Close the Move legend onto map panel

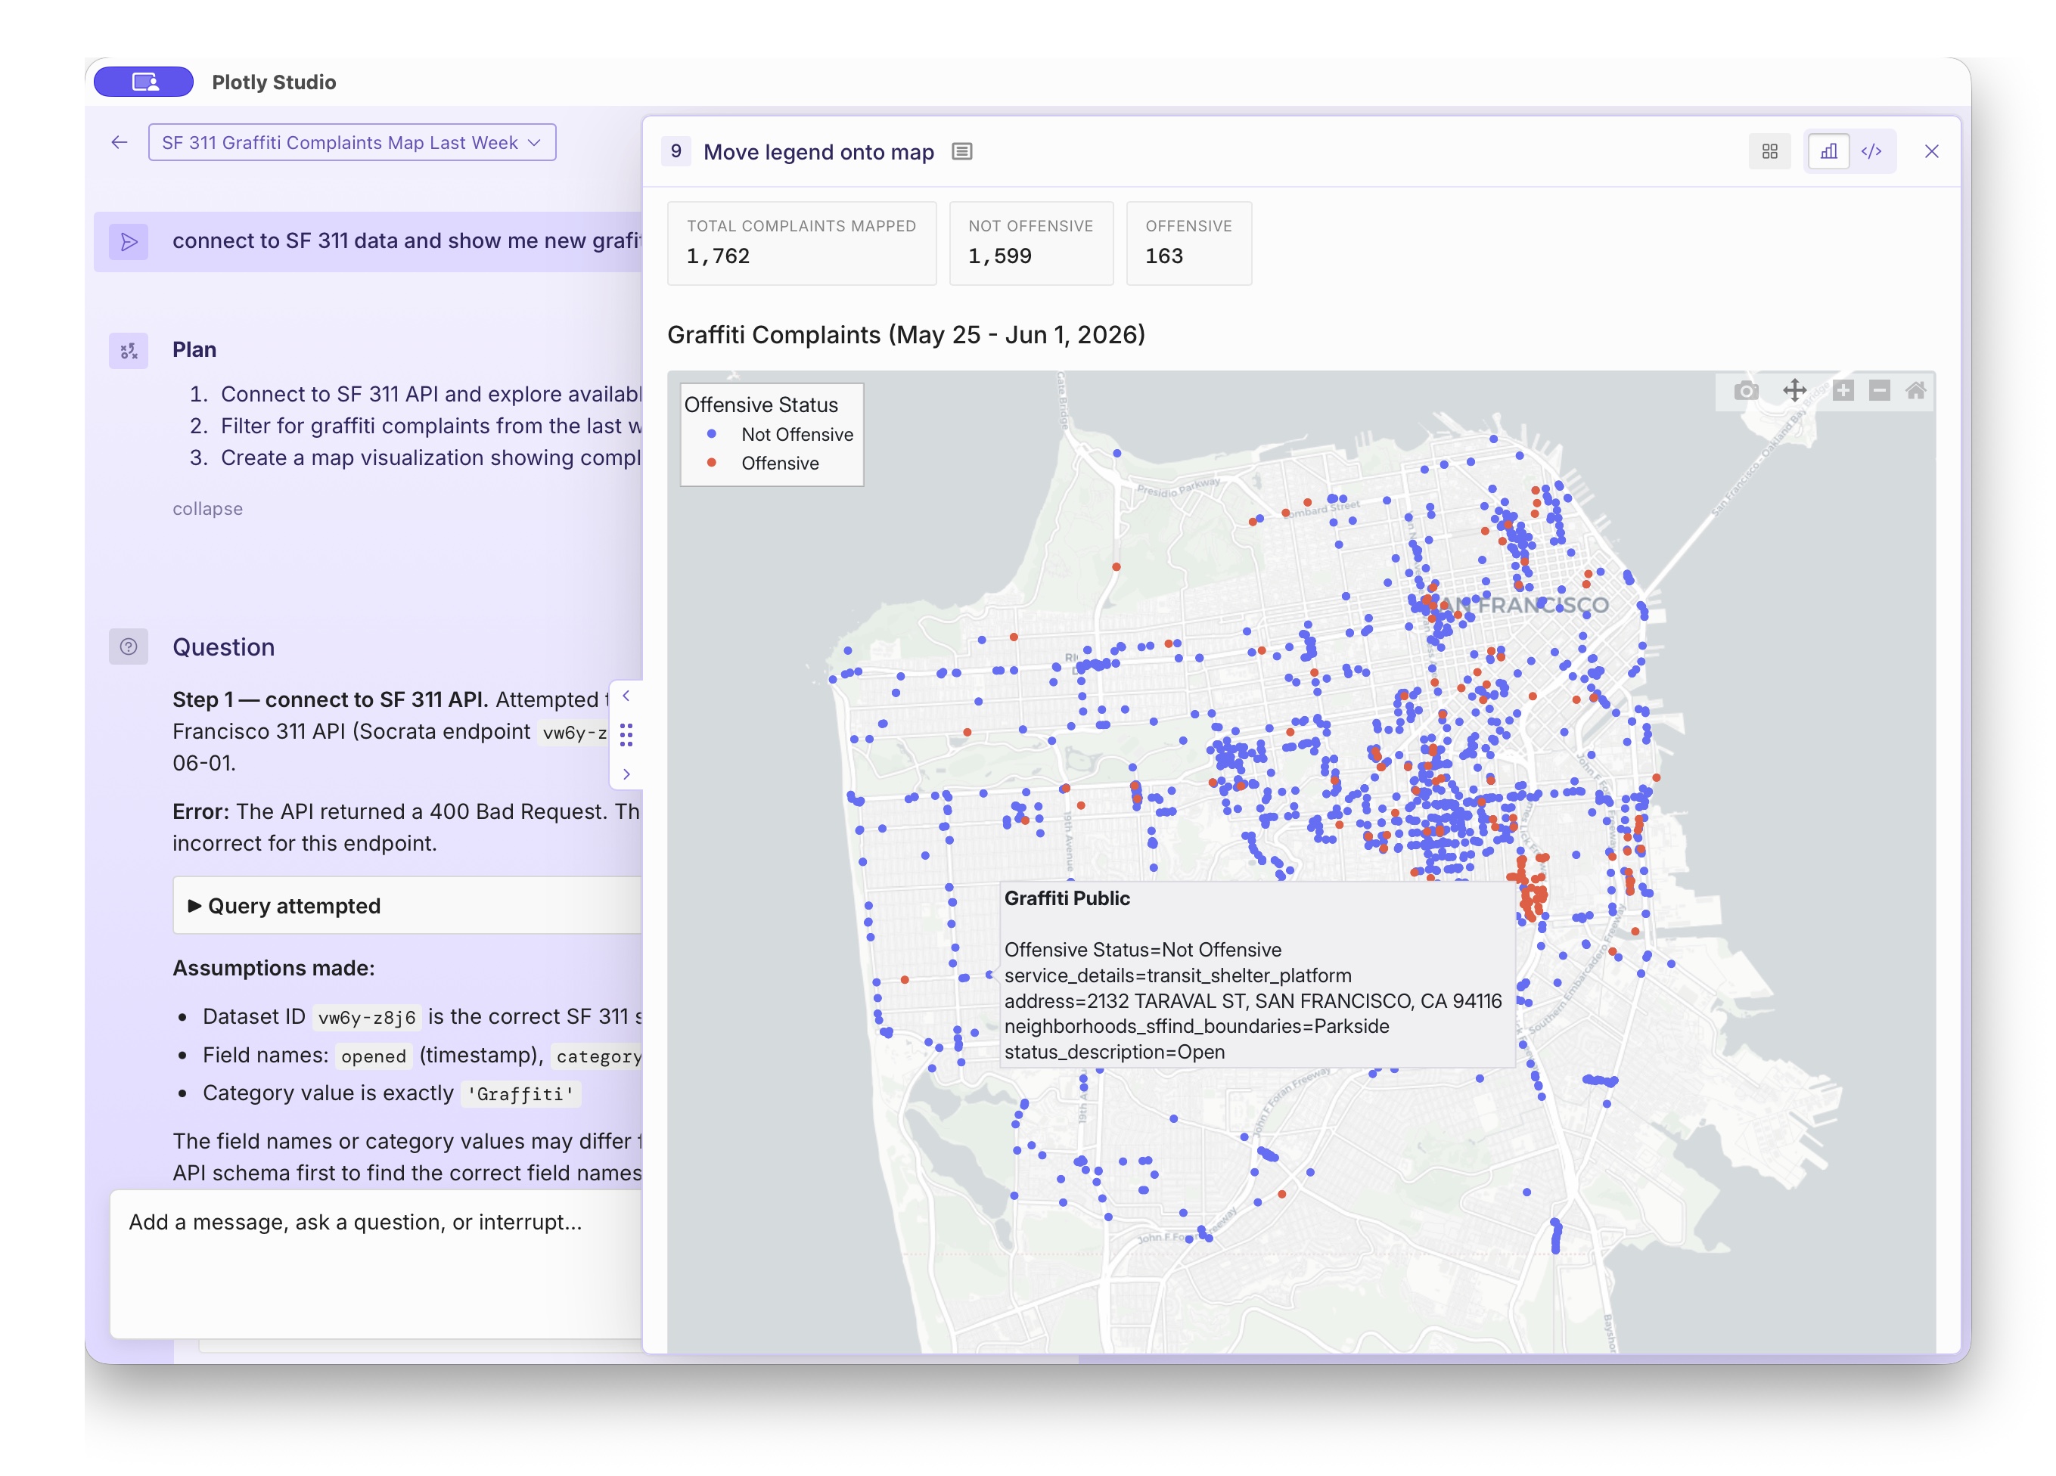pos(1931,151)
